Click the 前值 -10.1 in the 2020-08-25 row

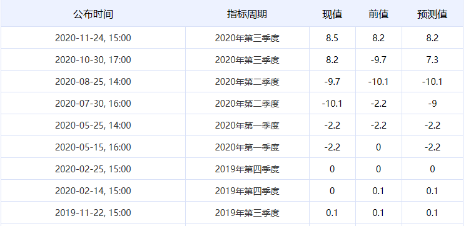tap(378, 82)
